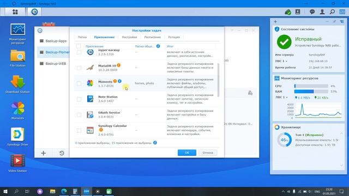Open Microsoft Edge from taskbar
This screenshot has height=196, width=349.
pyautogui.click(x=64, y=191)
